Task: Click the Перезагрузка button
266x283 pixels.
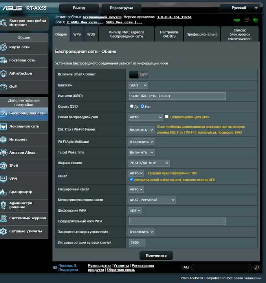Action: point(121,8)
